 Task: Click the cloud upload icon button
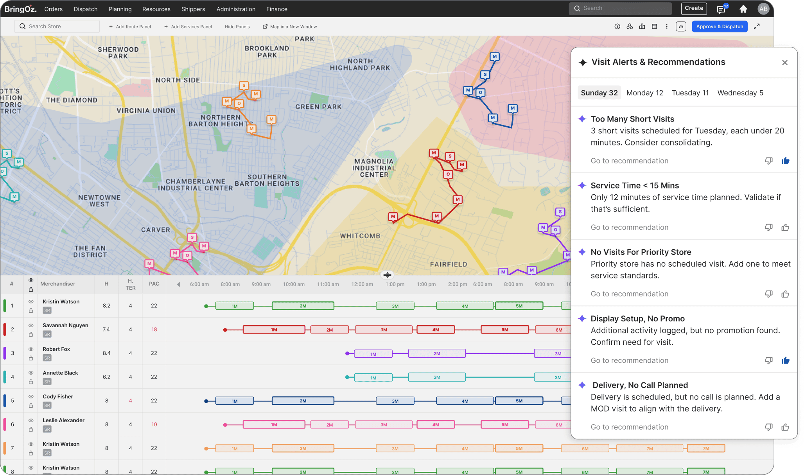pos(681,27)
